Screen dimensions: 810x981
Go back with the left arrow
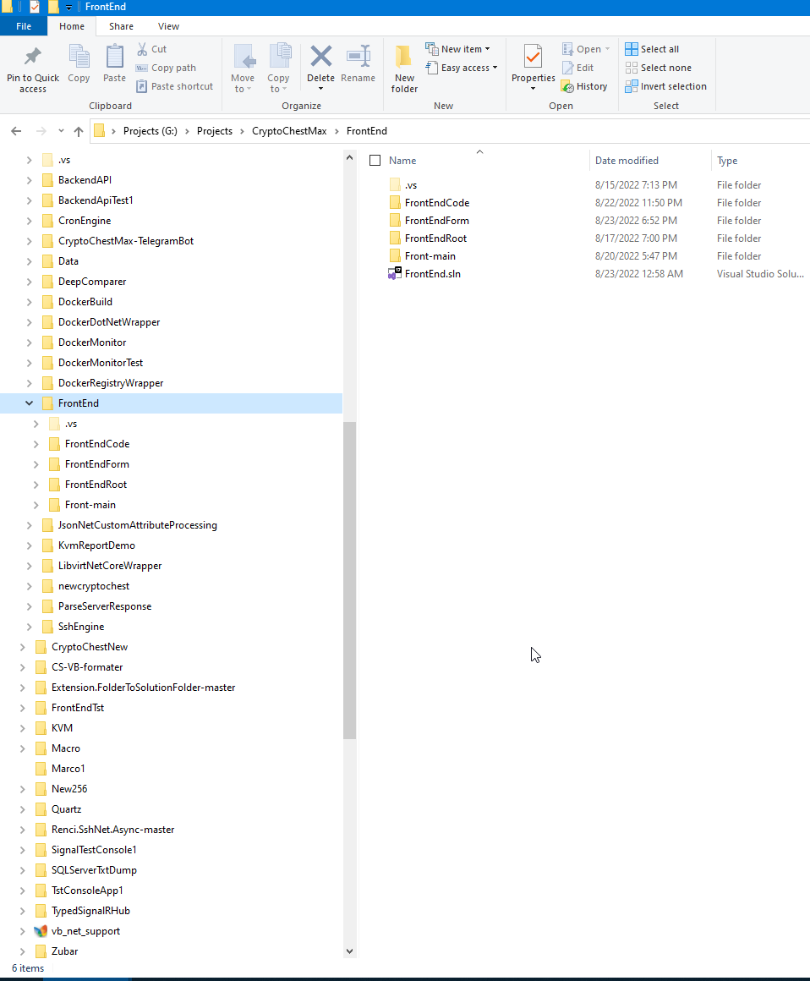pyautogui.click(x=16, y=131)
